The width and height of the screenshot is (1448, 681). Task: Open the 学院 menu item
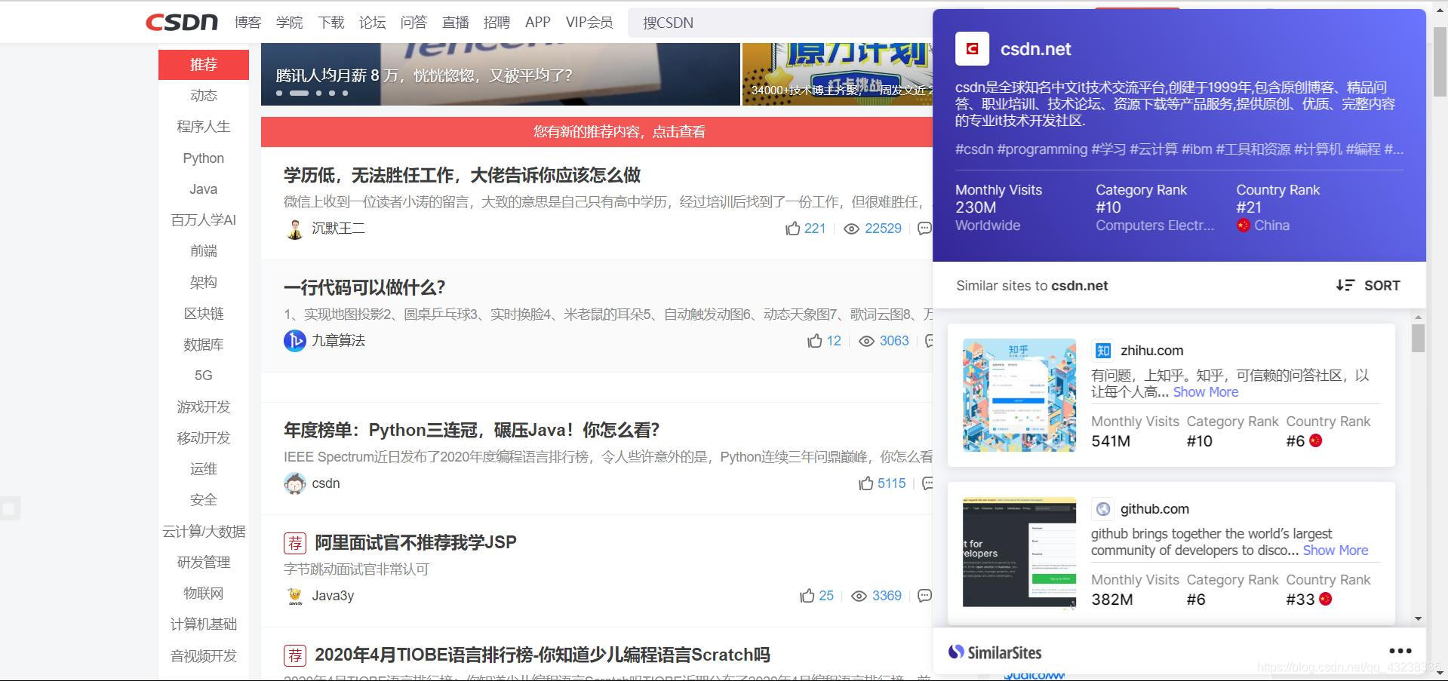coord(289,23)
